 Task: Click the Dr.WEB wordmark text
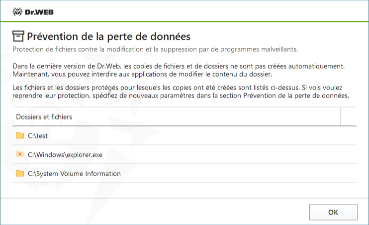coord(39,12)
